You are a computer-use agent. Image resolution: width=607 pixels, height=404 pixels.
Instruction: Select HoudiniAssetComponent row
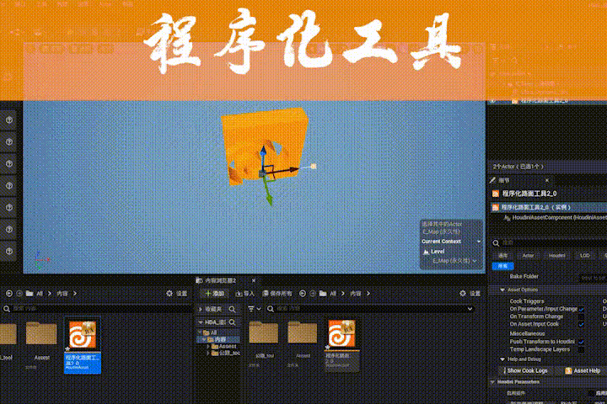point(555,218)
